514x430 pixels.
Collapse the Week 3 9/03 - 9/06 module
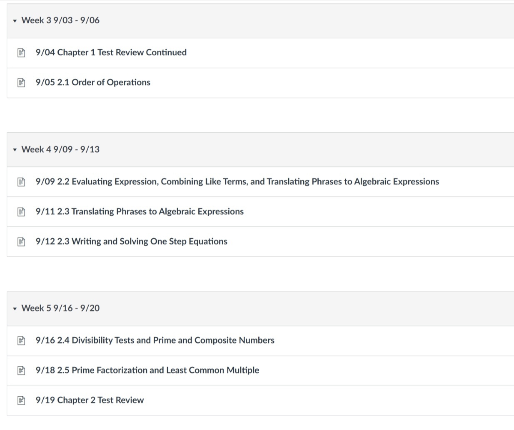click(x=15, y=21)
